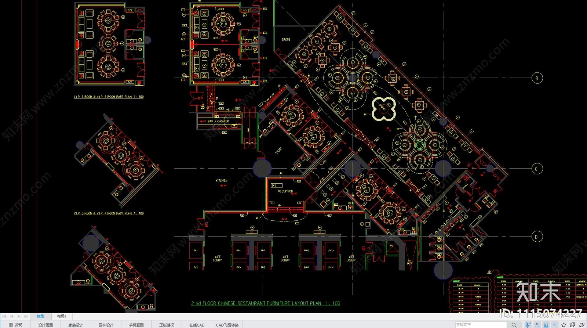587x328 pixels.
Task: Open 正版授权 link
Action: 167,325
